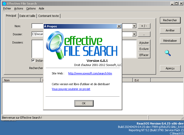Click the browse folder '...' button
The image size is (184, 135).
tap(144, 34)
